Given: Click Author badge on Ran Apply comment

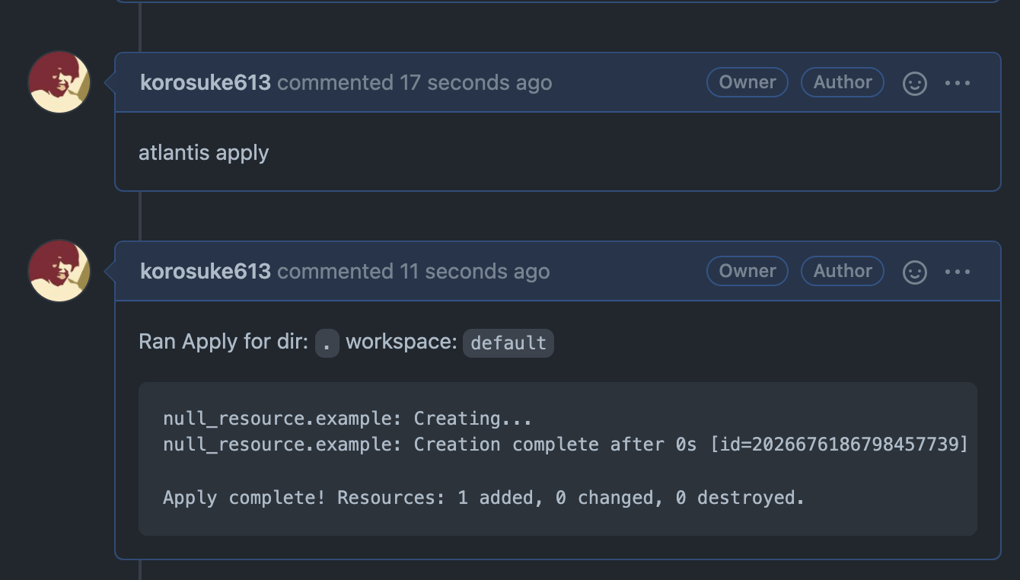Looking at the screenshot, I should click(843, 271).
